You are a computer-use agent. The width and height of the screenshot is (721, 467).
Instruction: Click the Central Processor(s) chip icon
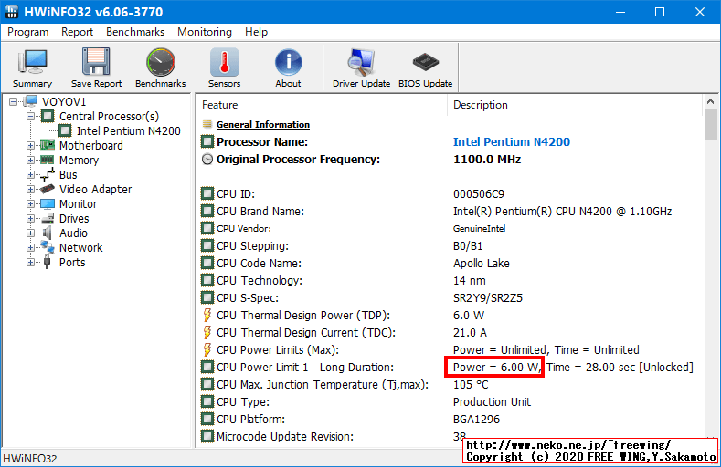click(x=48, y=116)
